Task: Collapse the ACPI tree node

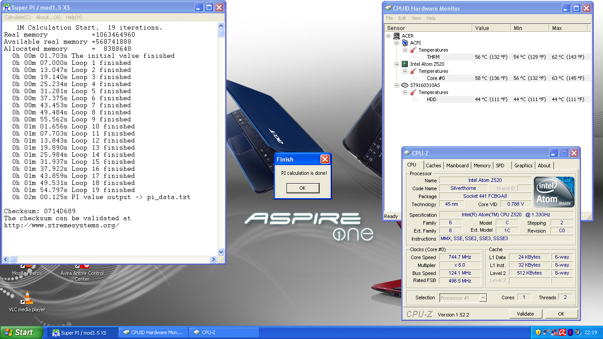Action: pos(397,43)
